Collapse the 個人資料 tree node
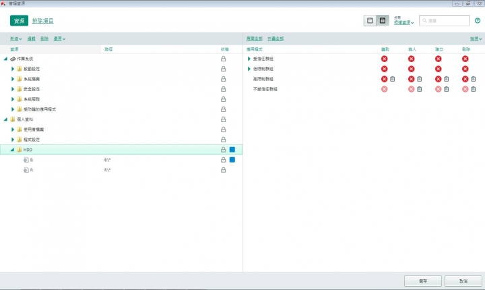This screenshot has width=485, height=290. (5, 119)
